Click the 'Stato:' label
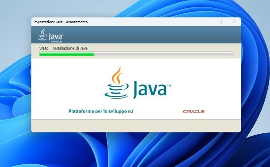This screenshot has height=167, width=270. tap(44, 48)
